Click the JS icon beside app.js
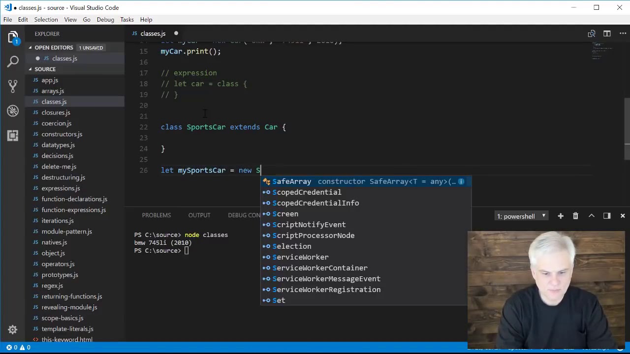This screenshot has width=630, height=354. [36, 80]
